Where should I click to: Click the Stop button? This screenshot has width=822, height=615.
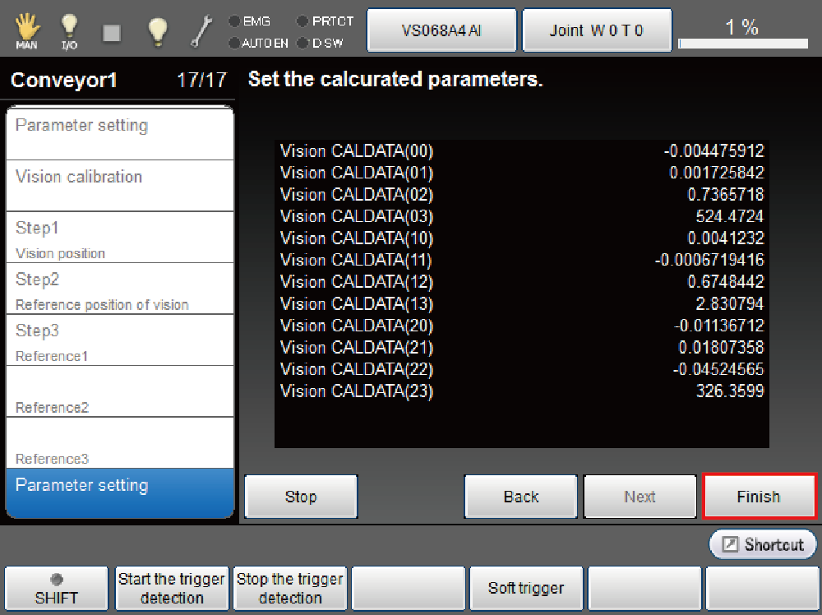click(x=301, y=497)
